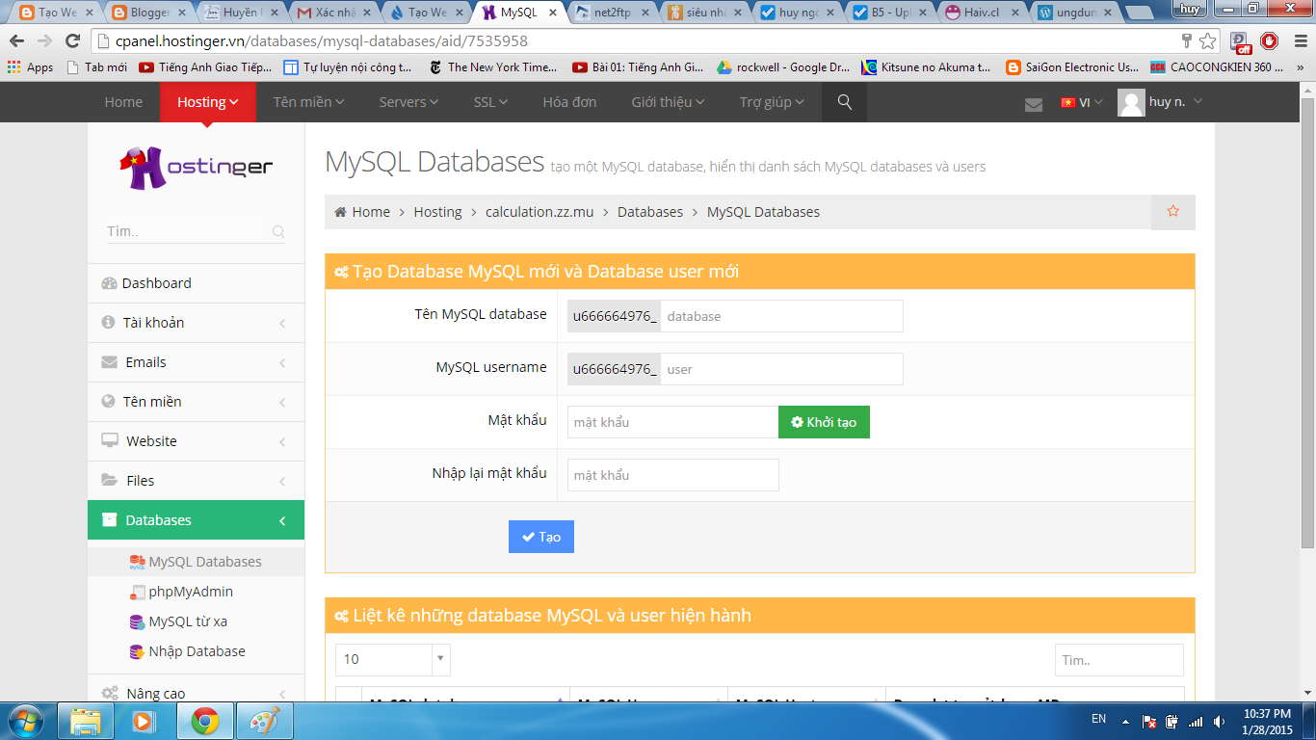Screen dimensions: 1316x740
Task: Expand Tài khoản in the sidebar
Action: tap(196, 323)
